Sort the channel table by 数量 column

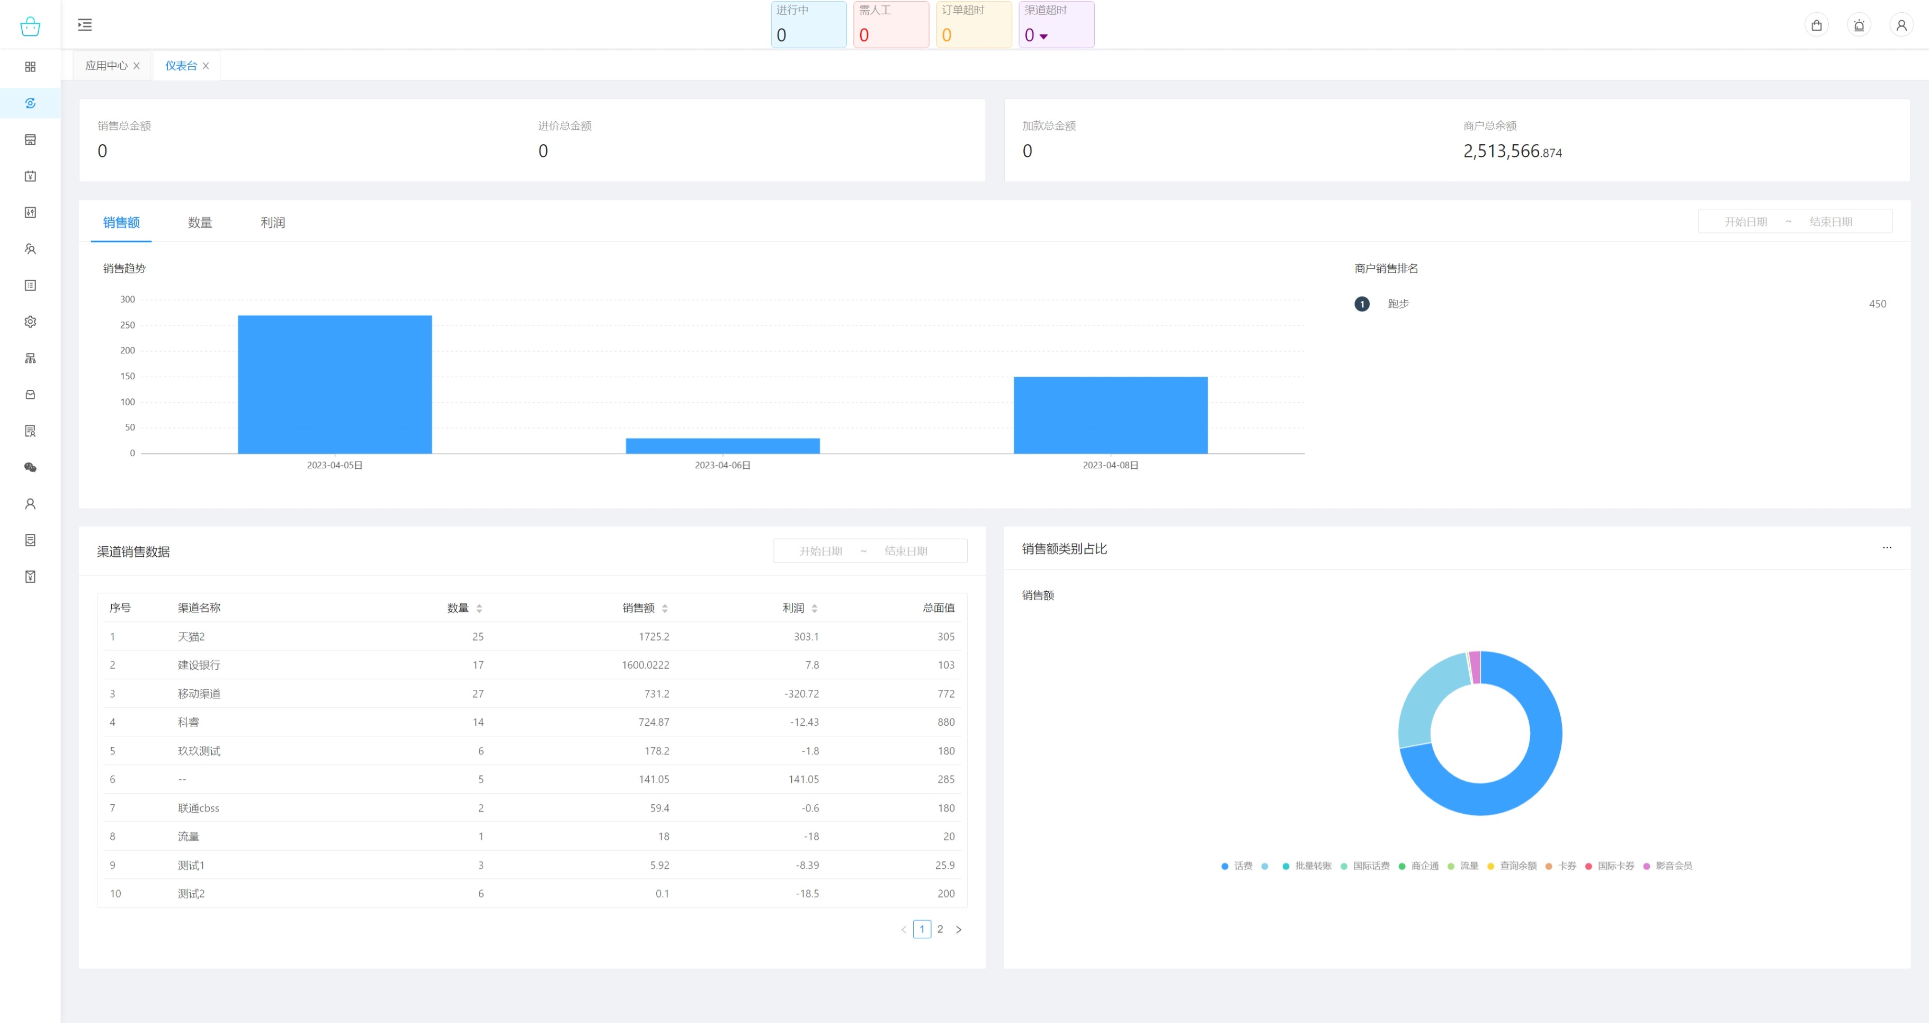(478, 608)
